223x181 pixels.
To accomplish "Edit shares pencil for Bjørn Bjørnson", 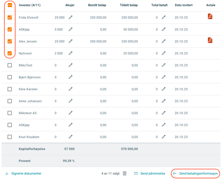I will 70,77.
